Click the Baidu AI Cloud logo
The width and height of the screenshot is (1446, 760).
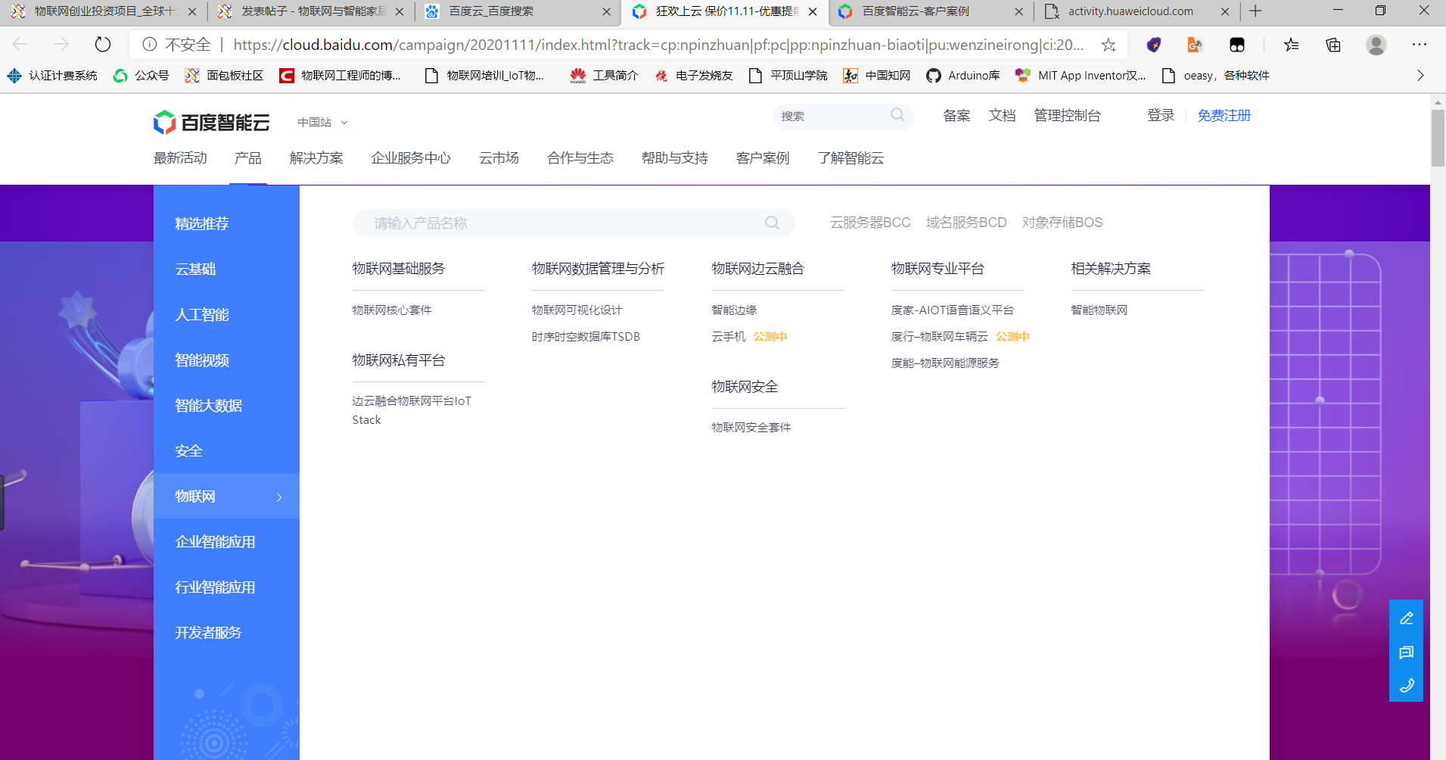pyautogui.click(x=212, y=122)
